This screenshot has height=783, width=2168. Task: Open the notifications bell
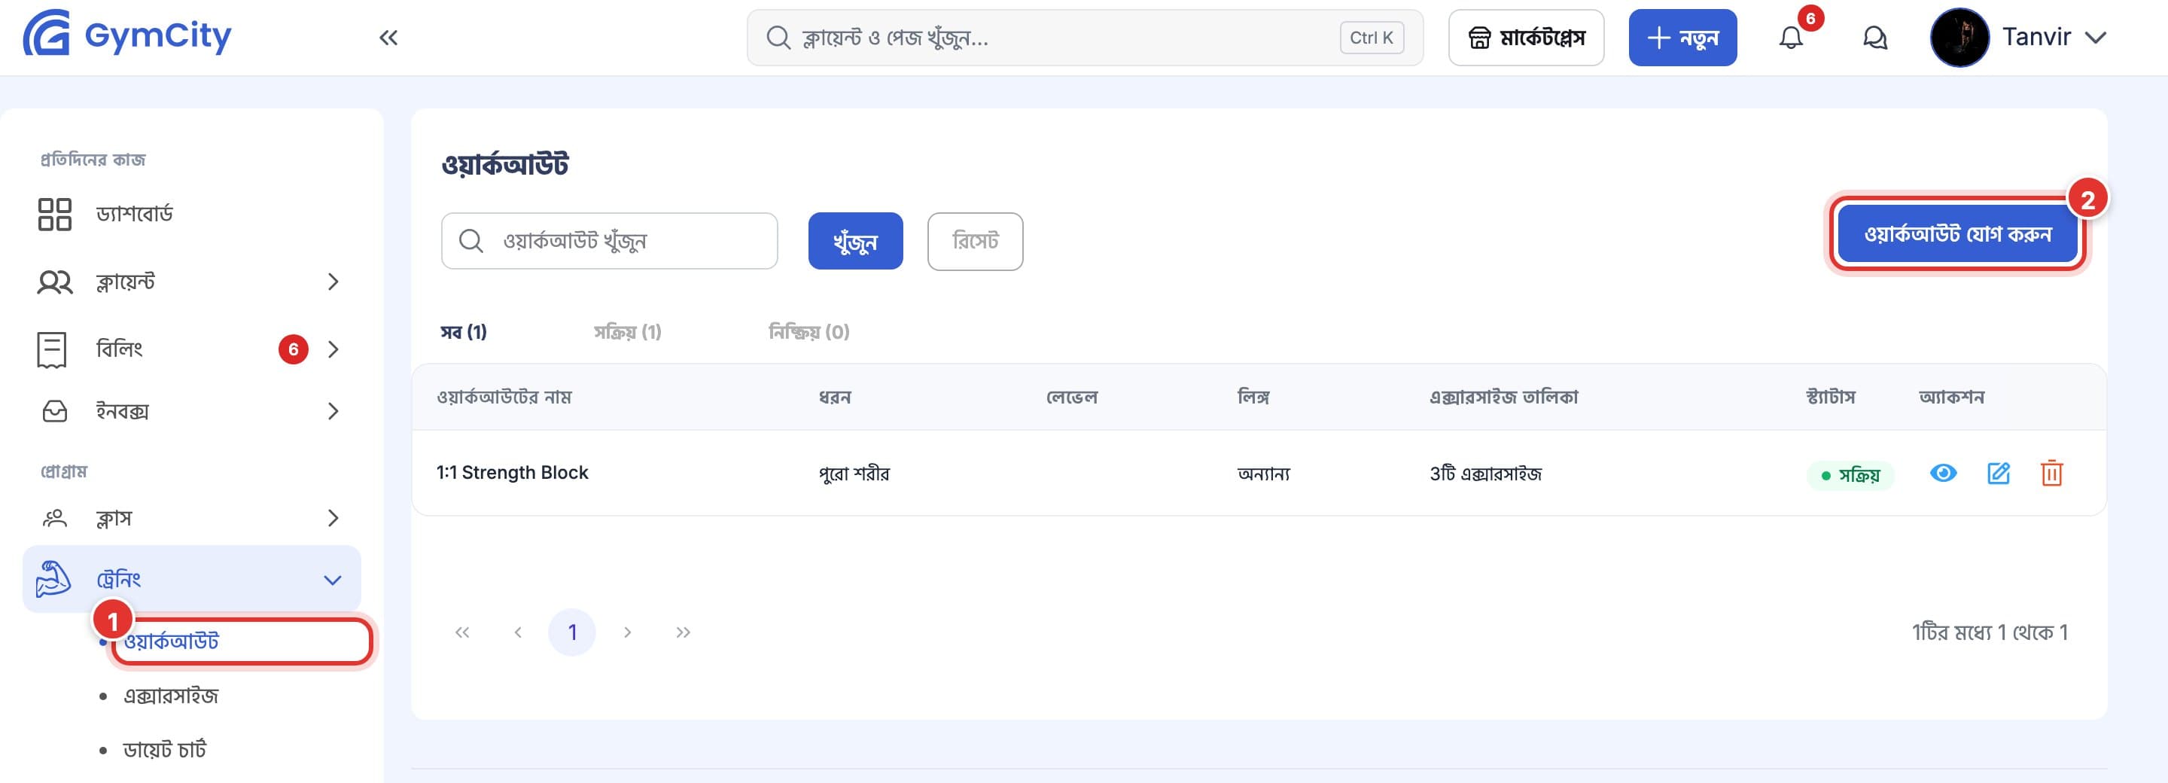coord(1791,38)
